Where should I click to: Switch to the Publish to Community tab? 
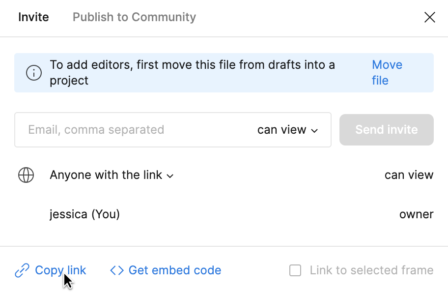134,17
